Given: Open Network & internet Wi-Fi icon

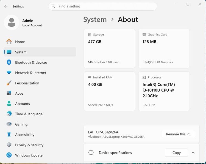Looking at the screenshot, I should click(x=9, y=73).
